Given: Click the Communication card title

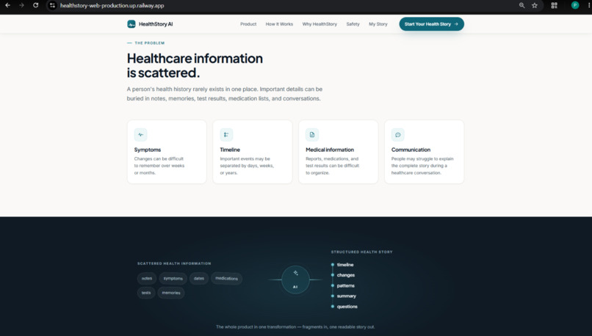Looking at the screenshot, I should click(411, 150).
